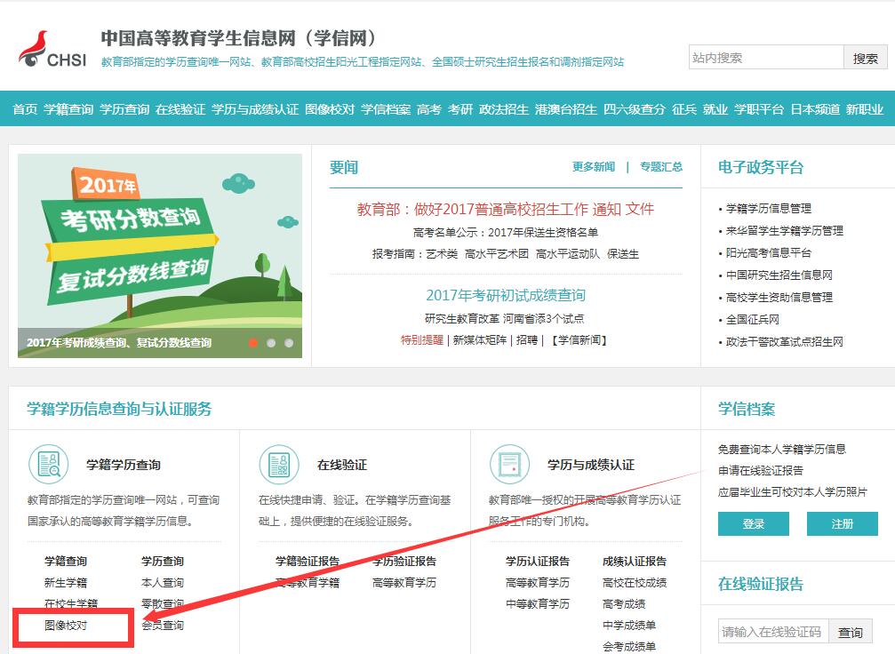Open the 考研 navigation menu item

tap(460, 109)
